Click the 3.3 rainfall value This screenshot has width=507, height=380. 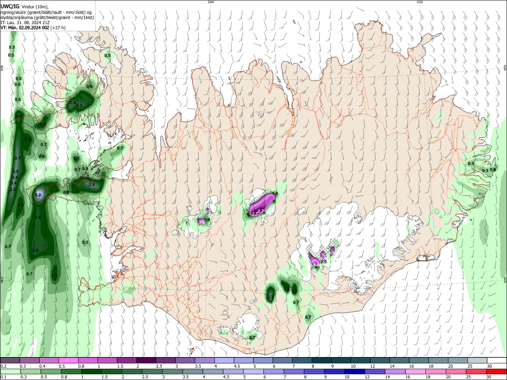(271, 297)
